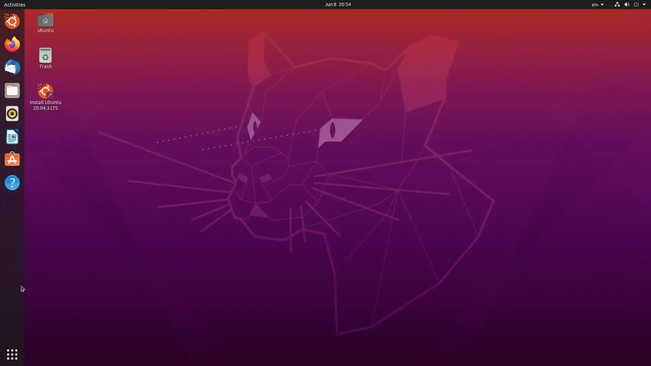Viewport: 651px width, 366px height.
Task: Open LibreOffice Writer from dock
Action: pyautogui.click(x=12, y=137)
